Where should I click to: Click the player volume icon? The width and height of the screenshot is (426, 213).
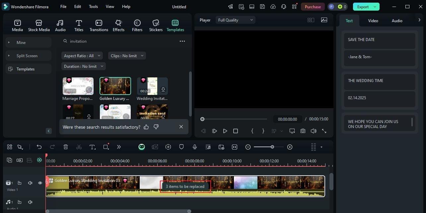(x=314, y=131)
